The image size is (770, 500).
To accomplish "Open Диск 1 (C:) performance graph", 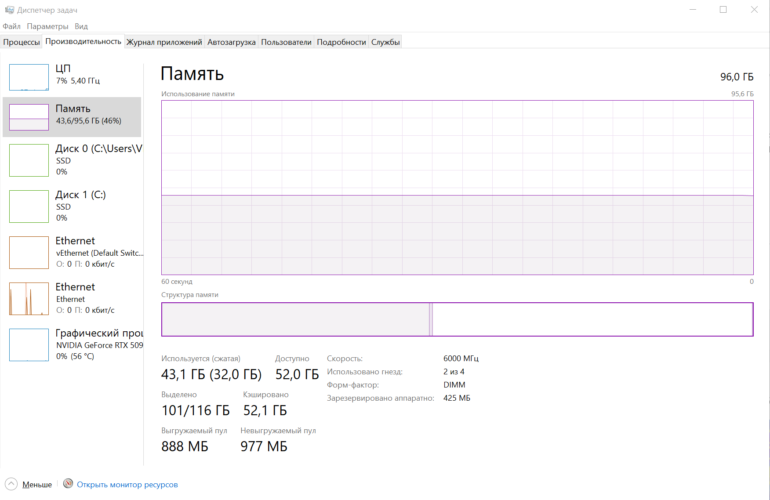I will 29,207.
